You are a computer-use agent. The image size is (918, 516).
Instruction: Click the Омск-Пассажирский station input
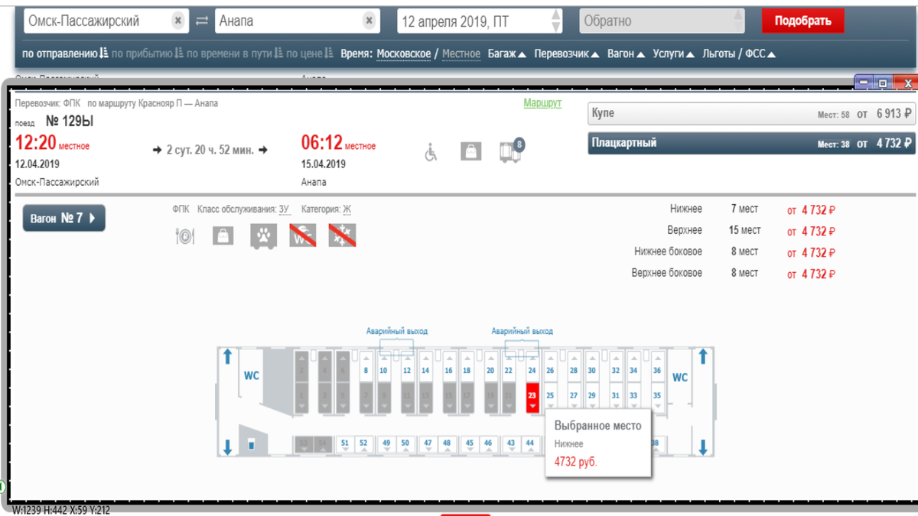tap(105, 21)
